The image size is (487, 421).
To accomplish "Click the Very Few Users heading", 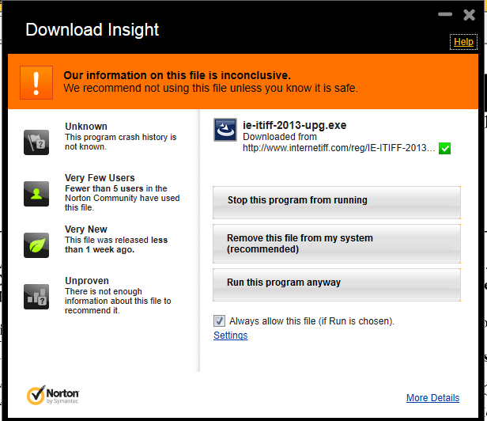I will [x=100, y=178].
